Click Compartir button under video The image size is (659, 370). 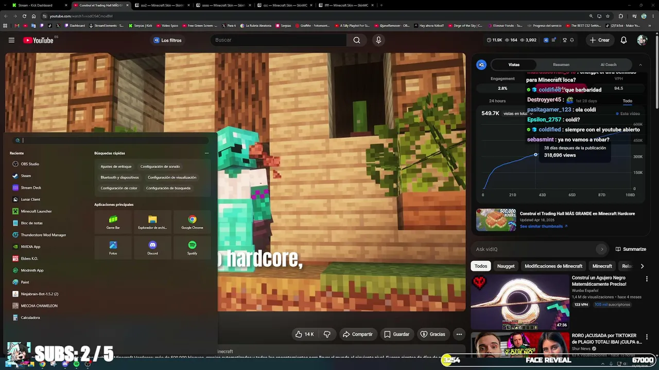[x=357, y=334]
